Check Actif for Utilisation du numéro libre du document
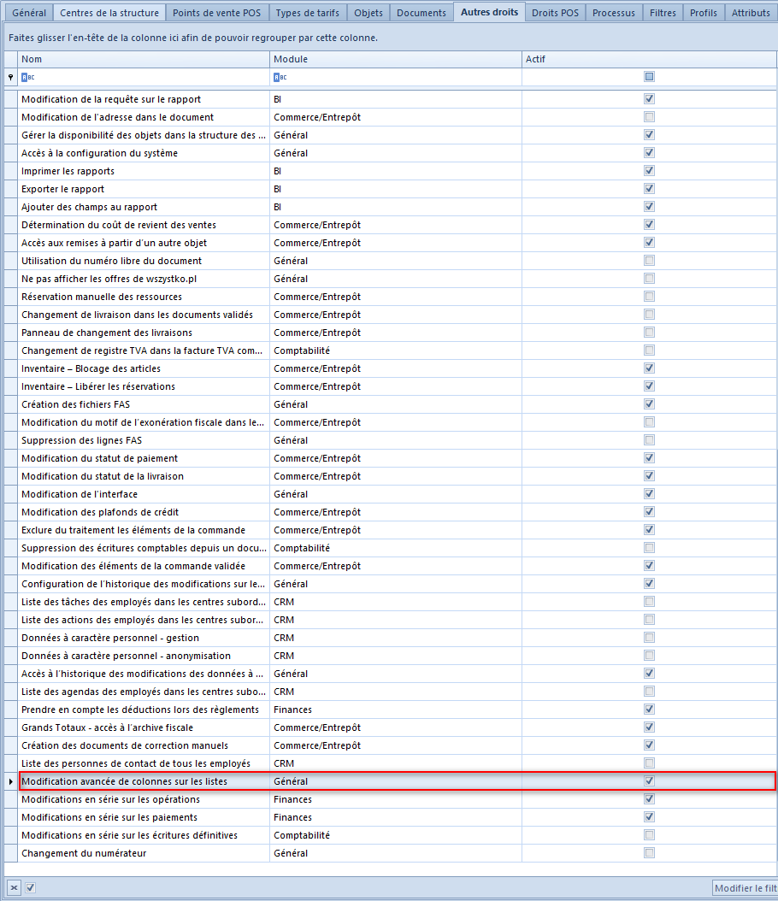This screenshot has width=778, height=901. pyautogui.click(x=649, y=261)
